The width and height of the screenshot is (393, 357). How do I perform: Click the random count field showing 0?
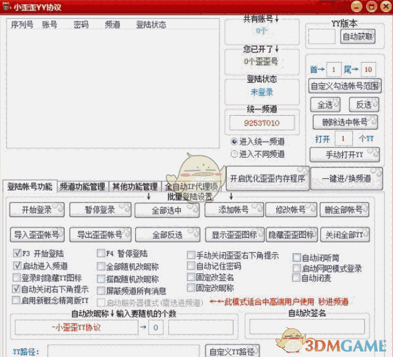pyautogui.click(x=156, y=327)
